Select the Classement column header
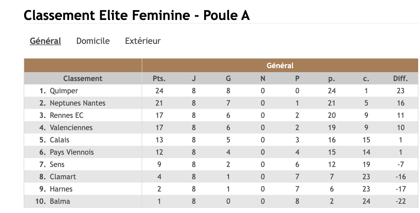420x213 pixels. coord(83,79)
